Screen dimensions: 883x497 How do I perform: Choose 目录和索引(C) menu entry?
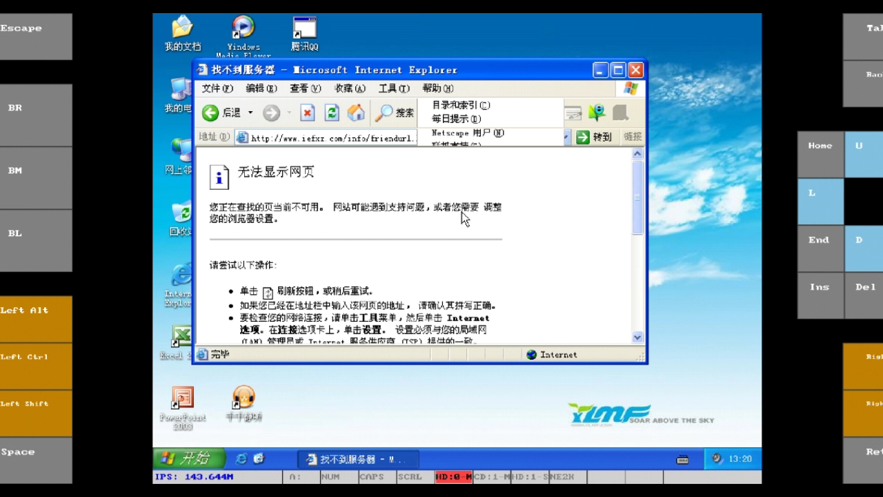(x=461, y=106)
